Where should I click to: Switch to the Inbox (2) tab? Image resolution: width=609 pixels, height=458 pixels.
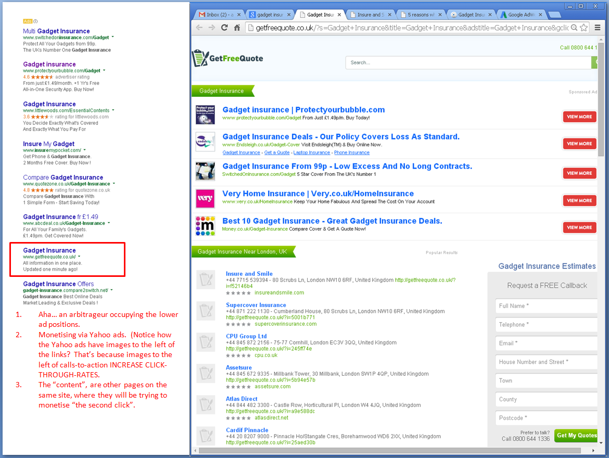point(219,15)
